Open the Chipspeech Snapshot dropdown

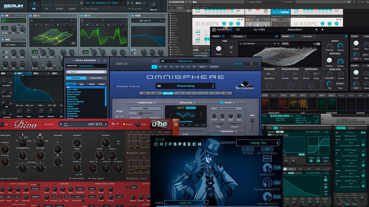(258, 143)
